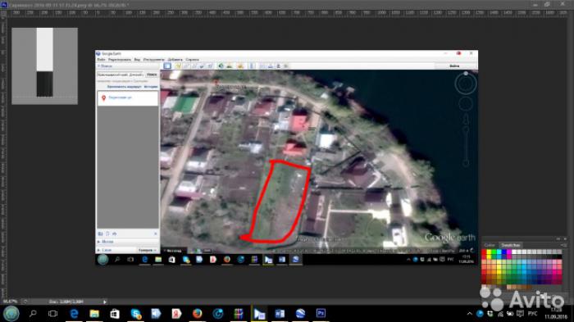Show hidden tray icons chevron

click(470, 314)
